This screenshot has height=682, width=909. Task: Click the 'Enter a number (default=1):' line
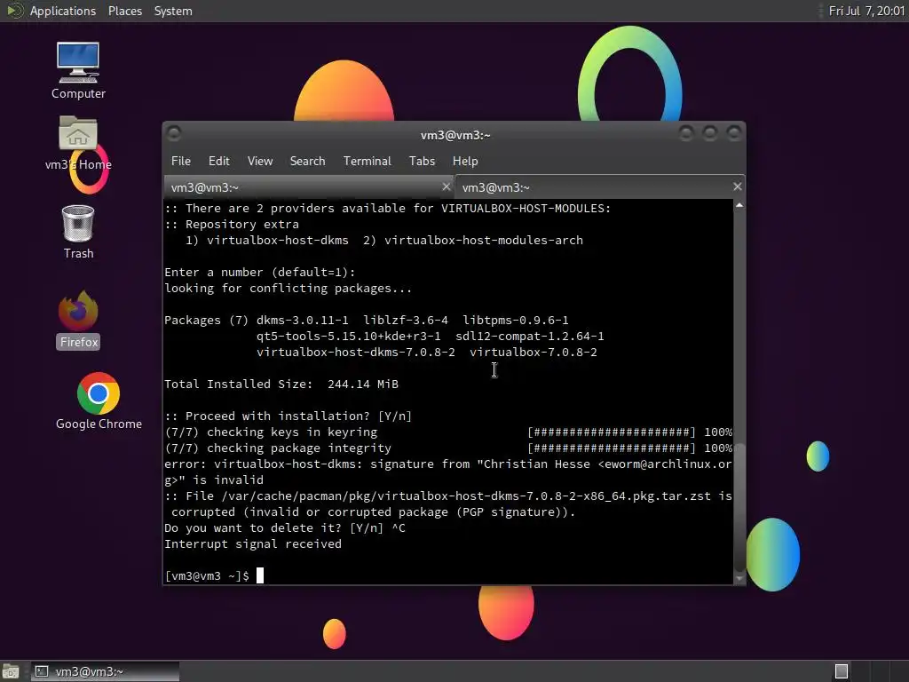click(260, 272)
